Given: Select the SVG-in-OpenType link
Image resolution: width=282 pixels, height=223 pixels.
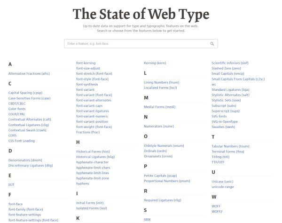Looking at the screenshot, I should [x=225, y=122].
